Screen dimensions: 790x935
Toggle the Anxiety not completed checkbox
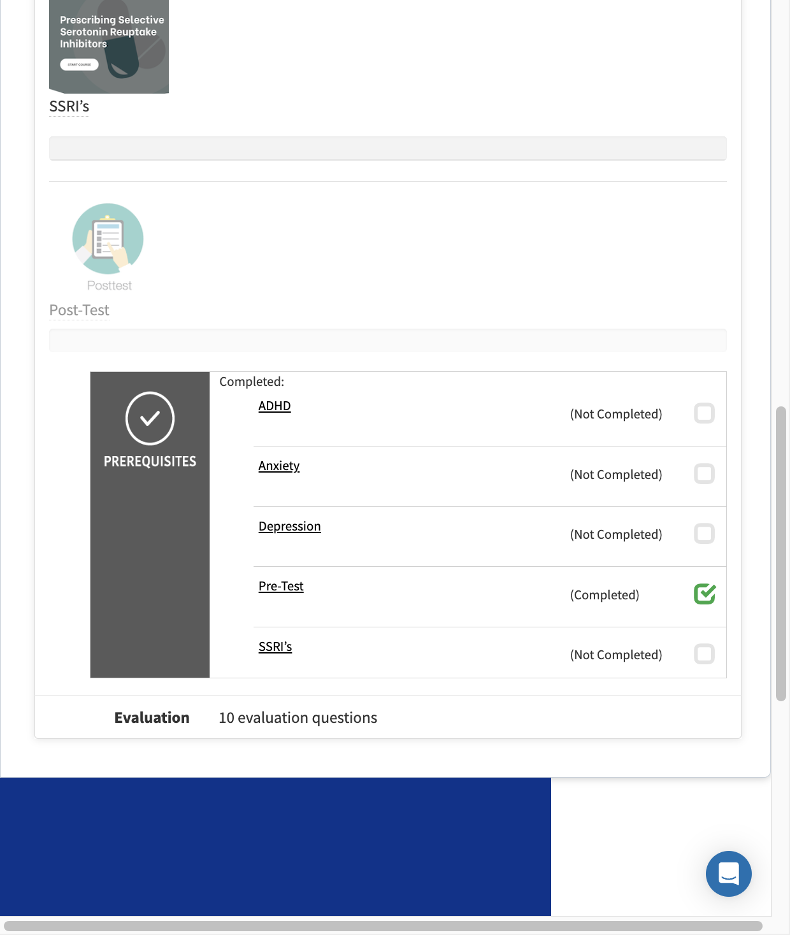tap(704, 474)
